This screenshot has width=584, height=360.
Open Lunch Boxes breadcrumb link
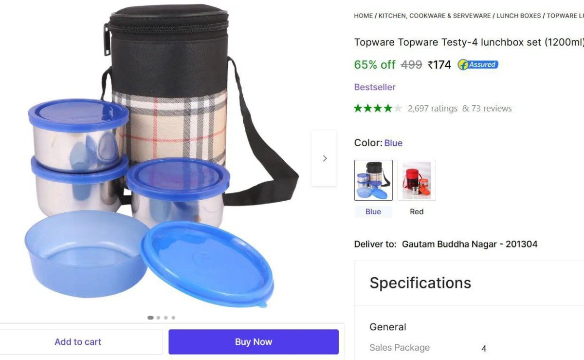coord(519,16)
